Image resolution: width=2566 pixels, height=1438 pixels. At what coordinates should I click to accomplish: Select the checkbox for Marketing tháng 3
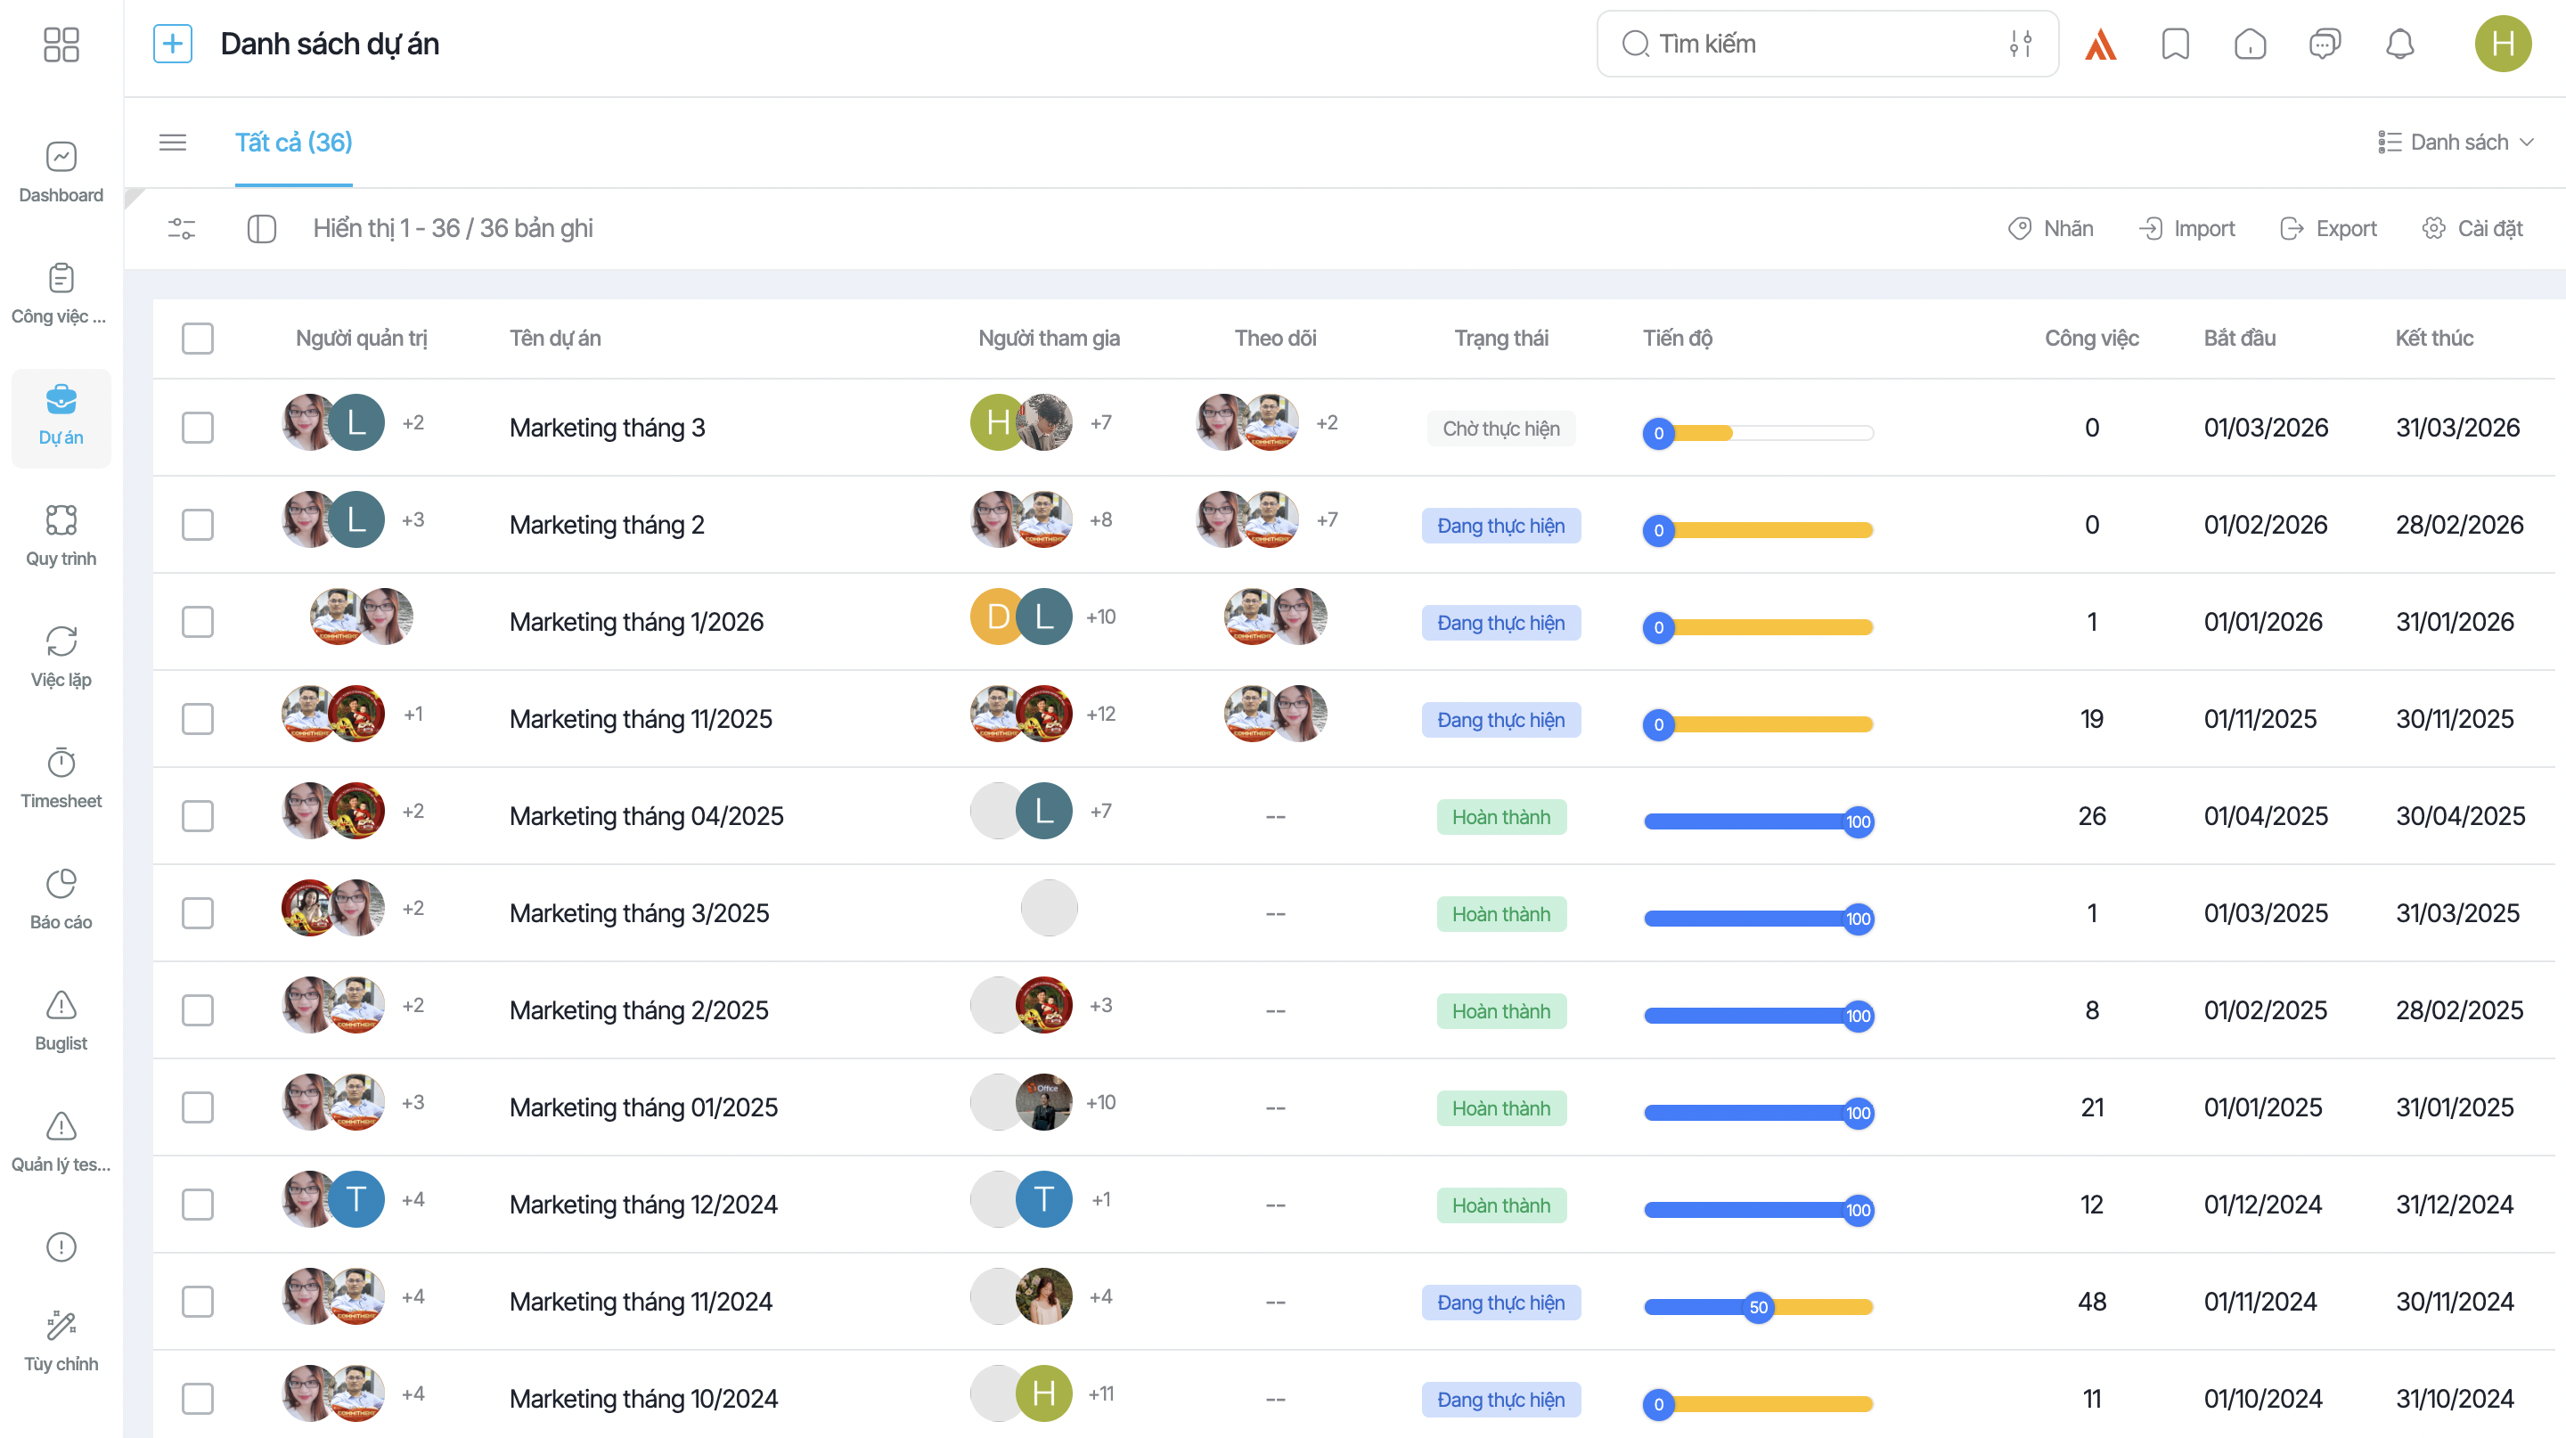coord(197,428)
